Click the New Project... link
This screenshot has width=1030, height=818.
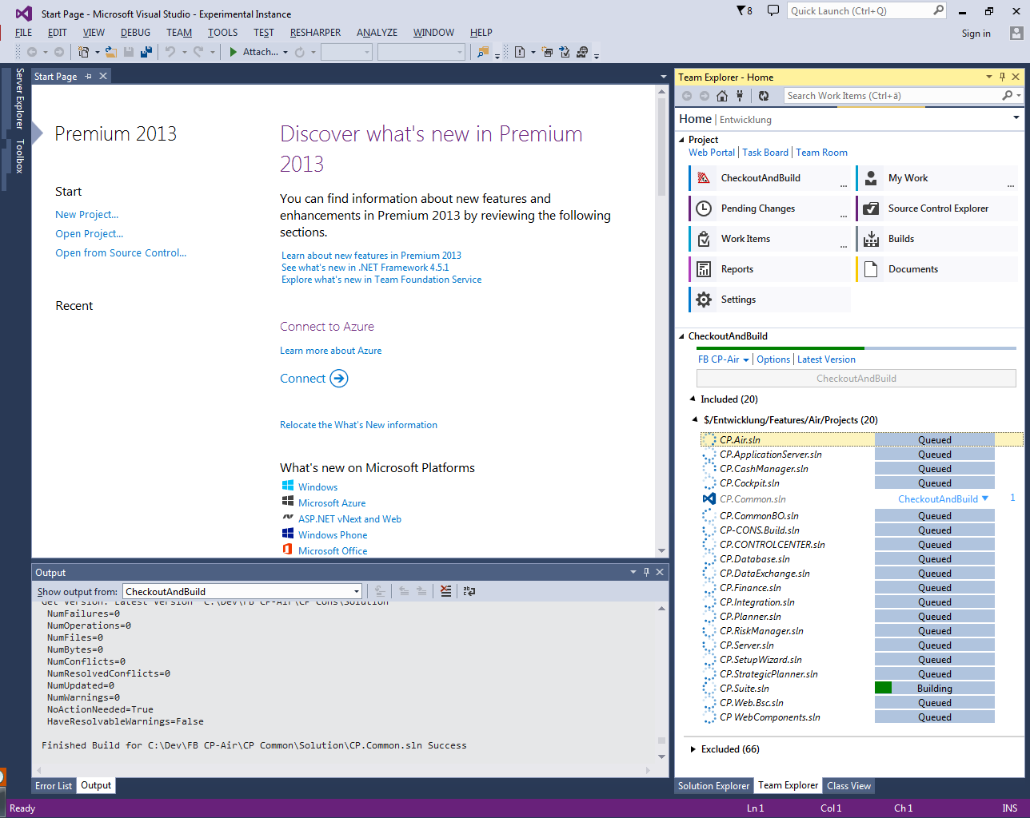86,215
